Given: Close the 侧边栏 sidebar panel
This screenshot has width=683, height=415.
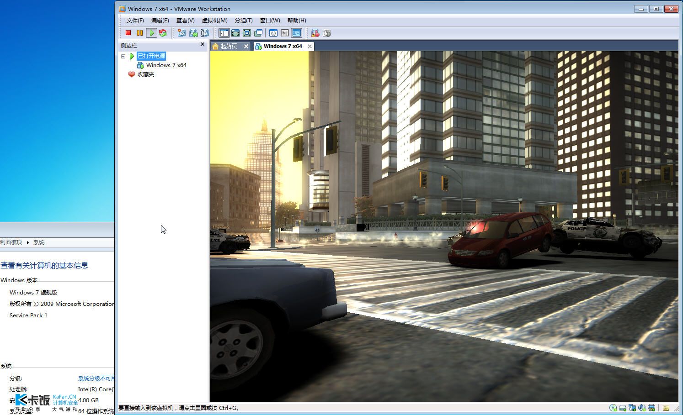Looking at the screenshot, I should pos(203,44).
